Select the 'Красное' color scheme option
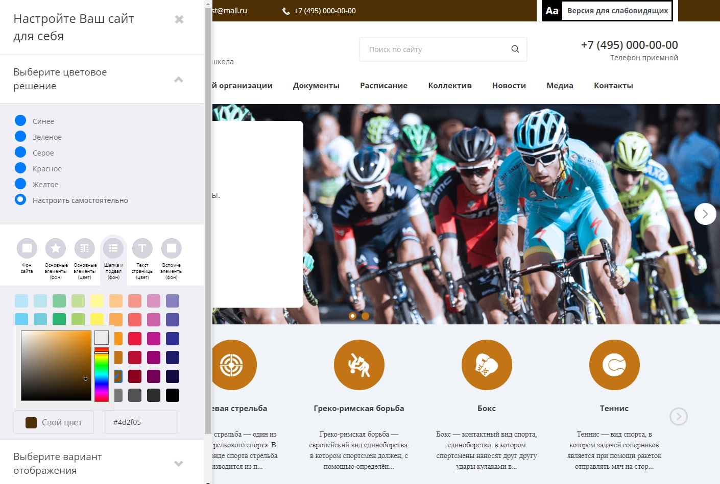 tap(20, 168)
